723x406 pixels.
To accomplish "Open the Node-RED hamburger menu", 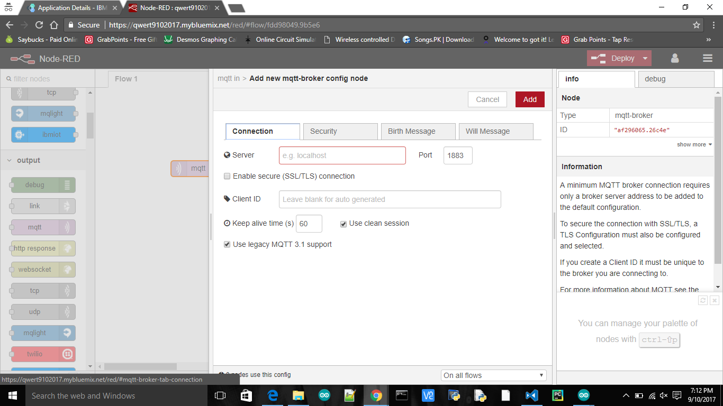I will pos(708,58).
